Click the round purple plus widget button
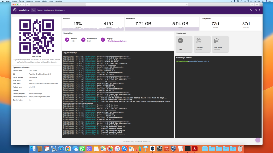273x153 pixels. (258, 140)
